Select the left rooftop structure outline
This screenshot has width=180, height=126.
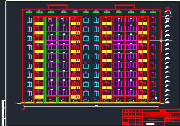58,7
